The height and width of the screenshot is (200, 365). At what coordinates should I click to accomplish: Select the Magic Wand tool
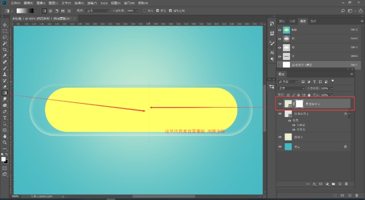pos(5,44)
